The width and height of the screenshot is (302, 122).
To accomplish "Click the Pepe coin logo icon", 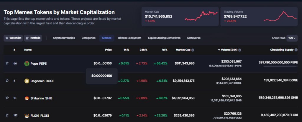I will pos(27,63).
